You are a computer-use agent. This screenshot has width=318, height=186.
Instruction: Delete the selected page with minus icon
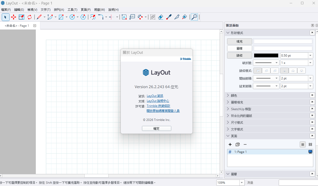pyautogui.click(x=245, y=144)
